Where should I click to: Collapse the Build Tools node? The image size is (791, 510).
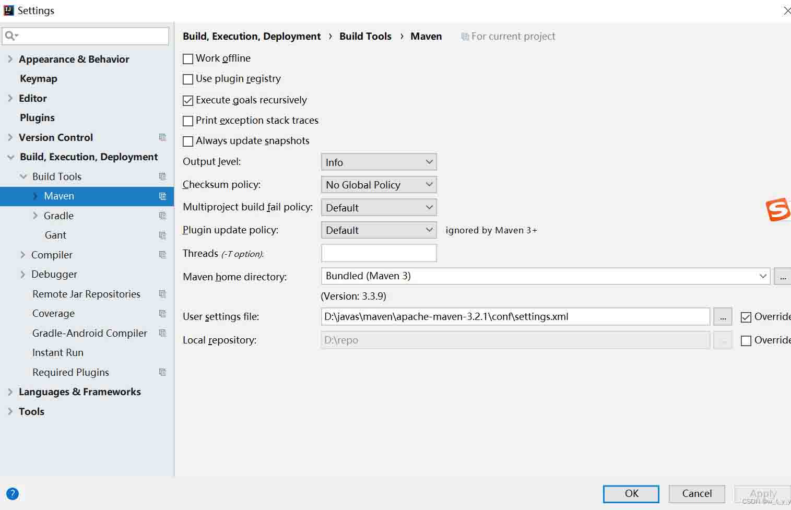23,176
